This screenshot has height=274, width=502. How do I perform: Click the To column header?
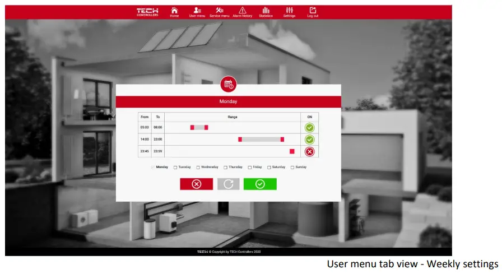pyautogui.click(x=158, y=117)
